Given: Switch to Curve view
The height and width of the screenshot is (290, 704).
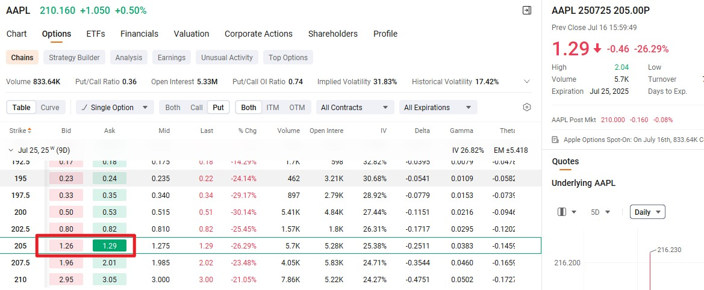Looking at the screenshot, I should (50, 108).
